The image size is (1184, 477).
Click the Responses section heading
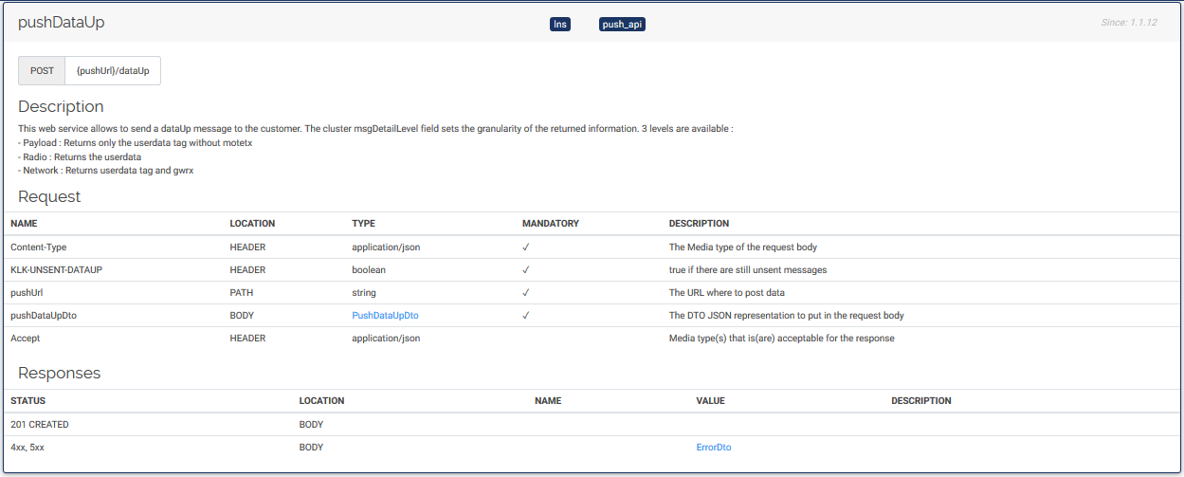pos(59,374)
